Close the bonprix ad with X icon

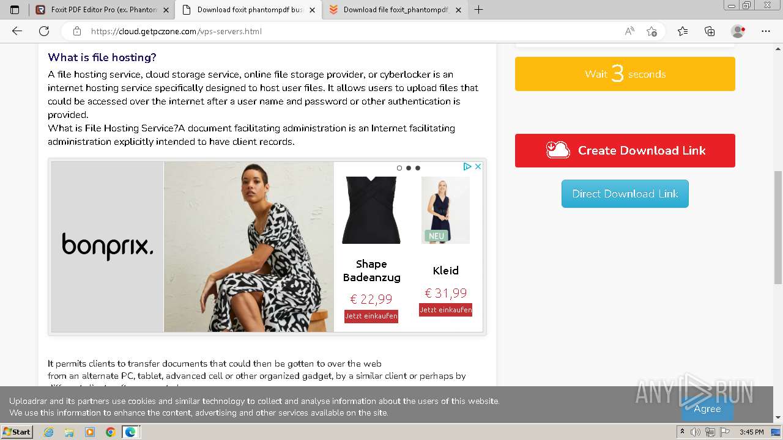478,166
